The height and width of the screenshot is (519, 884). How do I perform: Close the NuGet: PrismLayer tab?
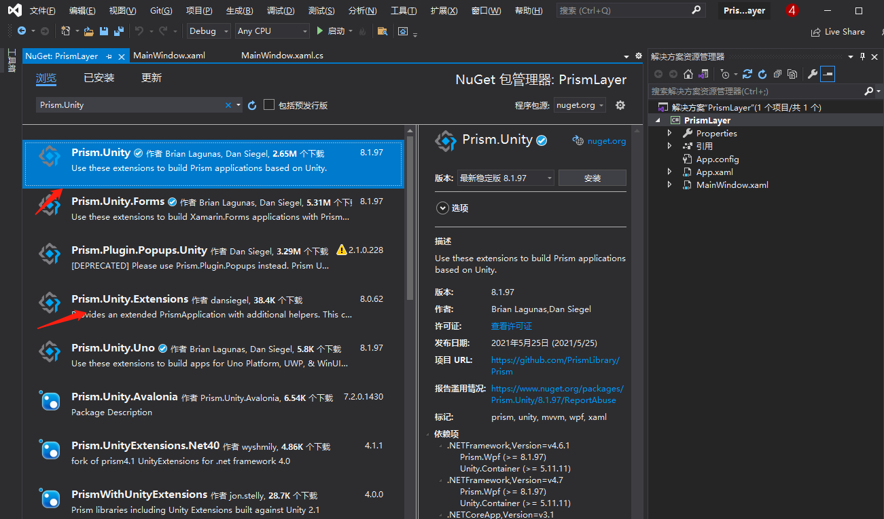(122, 56)
